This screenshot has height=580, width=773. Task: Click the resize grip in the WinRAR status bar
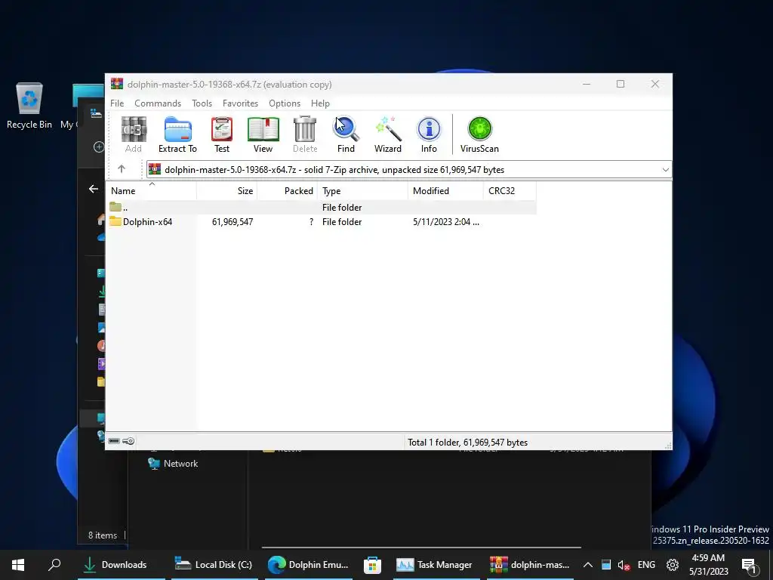tap(668, 446)
